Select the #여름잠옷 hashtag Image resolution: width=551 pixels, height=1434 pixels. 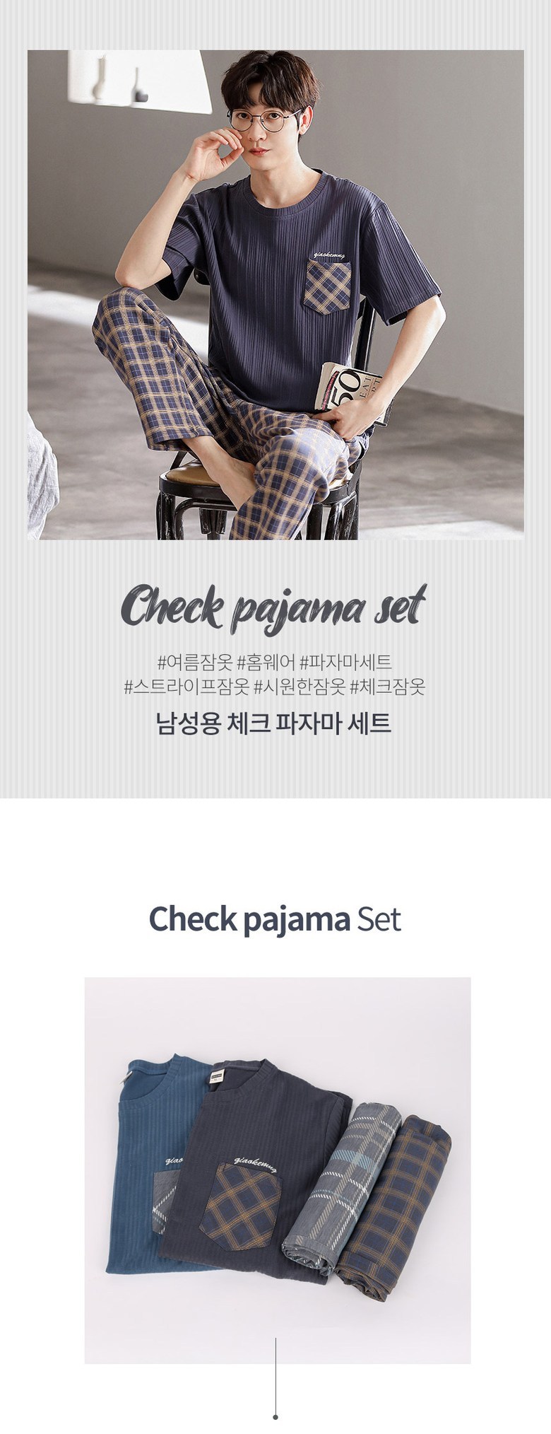point(194,663)
